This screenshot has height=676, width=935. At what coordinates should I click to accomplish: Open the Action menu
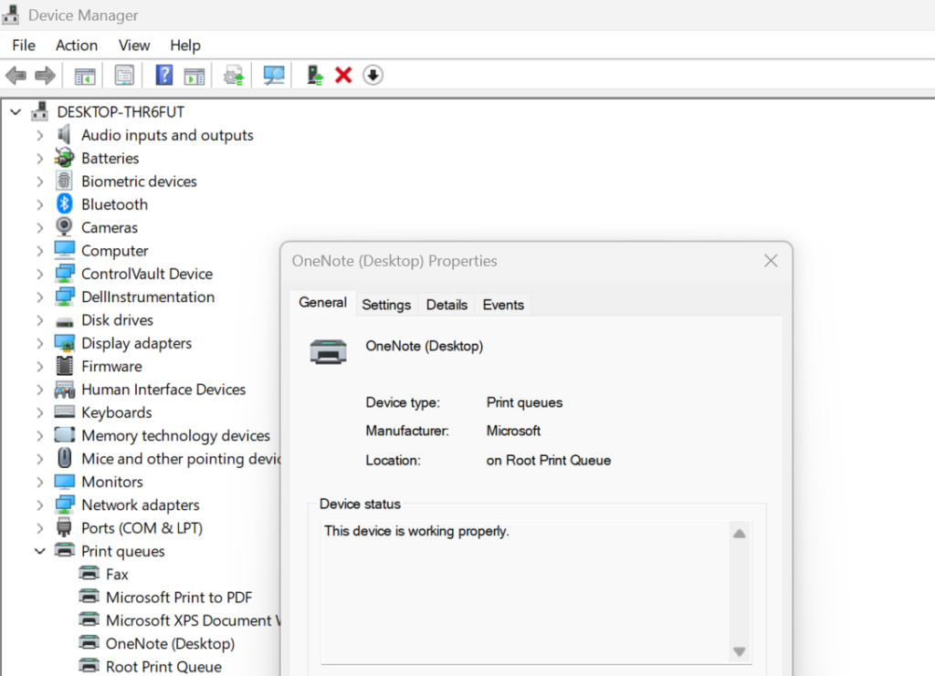pyautogui.click(x=76, y=45)
